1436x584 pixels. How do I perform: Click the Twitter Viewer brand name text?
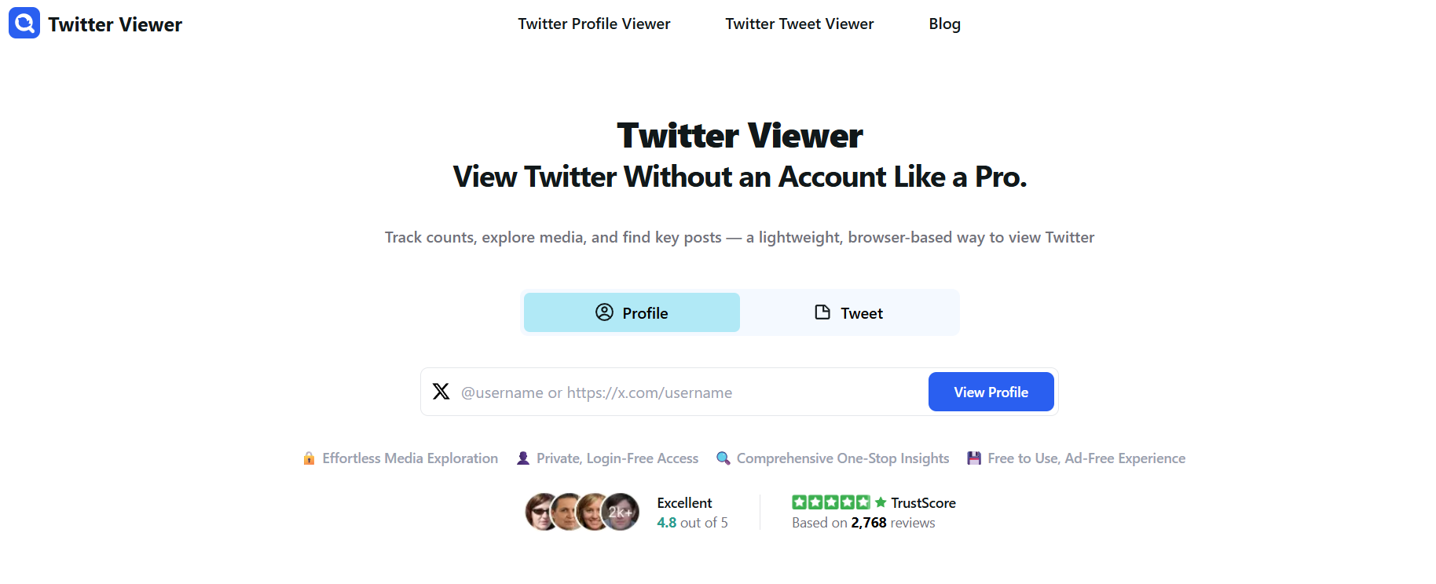(115, 24)
